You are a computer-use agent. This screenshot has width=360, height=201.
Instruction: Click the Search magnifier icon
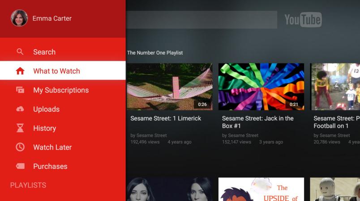[x=20, y=52]
